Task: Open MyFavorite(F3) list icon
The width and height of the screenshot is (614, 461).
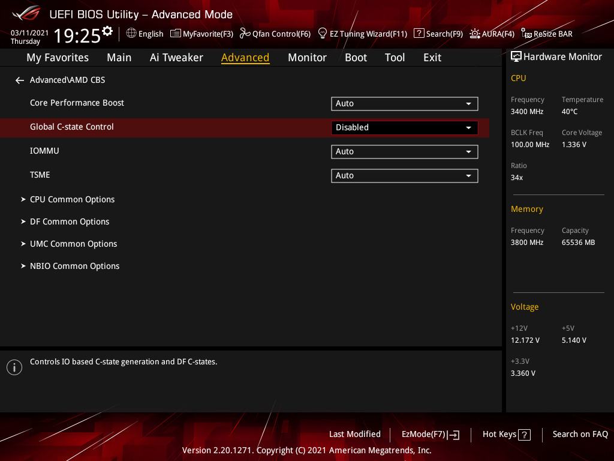Action: (176, 34)
